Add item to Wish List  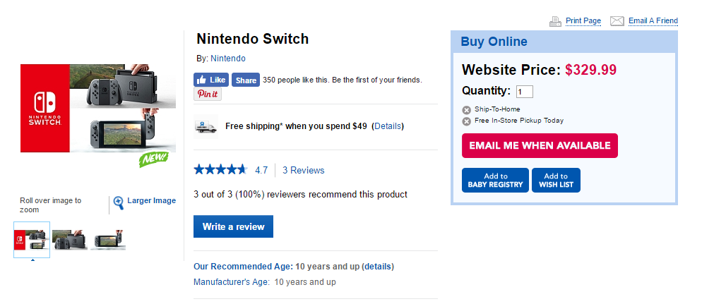[556, 181]
